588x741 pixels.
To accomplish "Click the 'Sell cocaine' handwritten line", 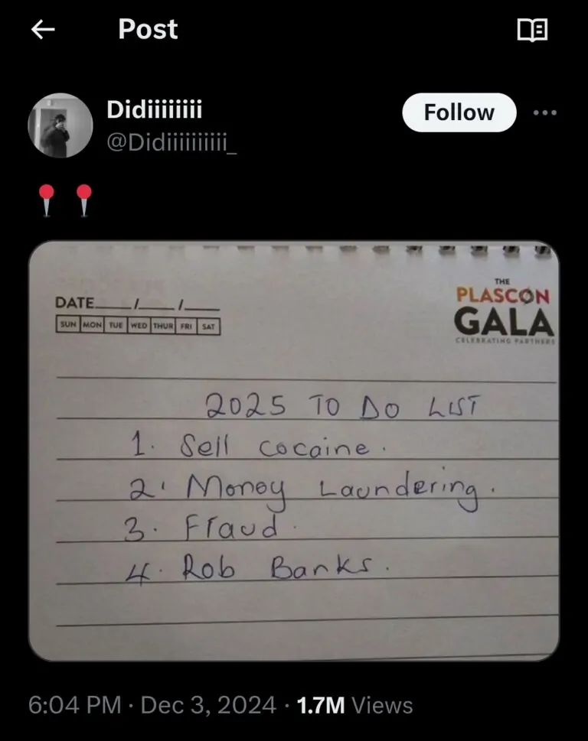I will [258, 445].
